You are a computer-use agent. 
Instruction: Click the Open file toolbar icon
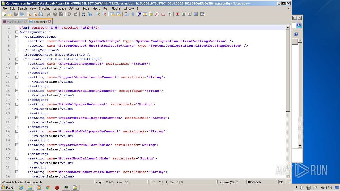(10, 14)
